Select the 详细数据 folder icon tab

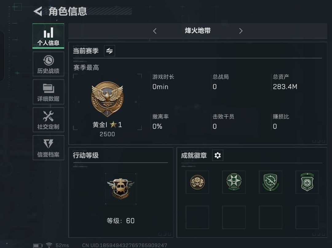tap(48, 92)
